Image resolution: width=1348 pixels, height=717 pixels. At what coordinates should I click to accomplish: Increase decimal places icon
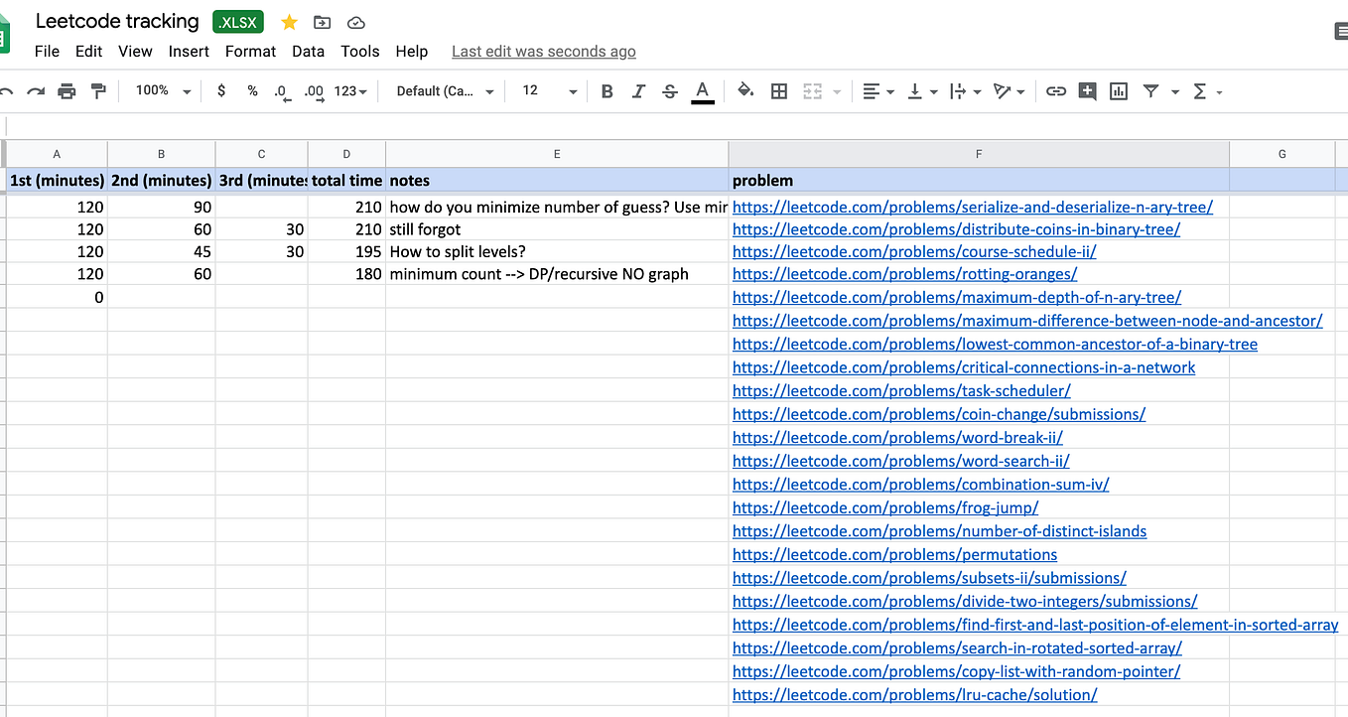(314, 91)
